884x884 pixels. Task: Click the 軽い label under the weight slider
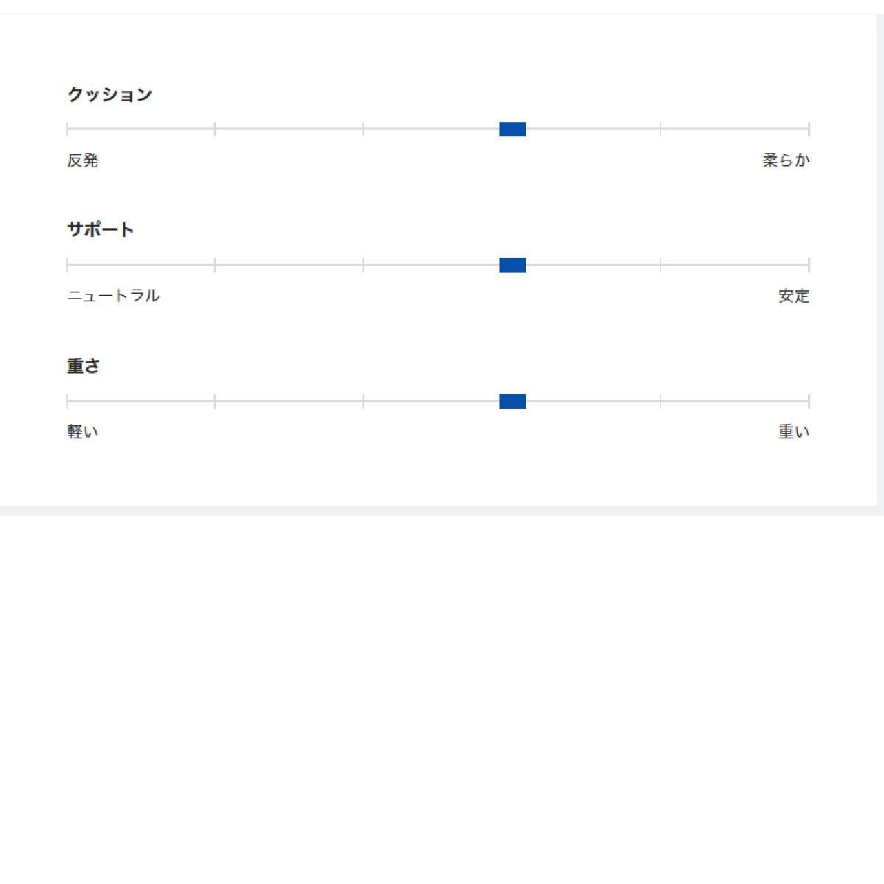[x=83, y=432]
